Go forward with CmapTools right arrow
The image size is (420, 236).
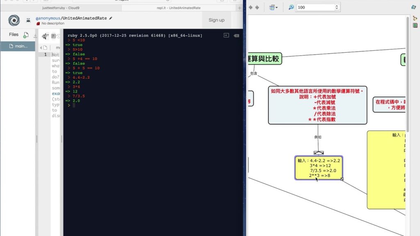coord(257,7)
